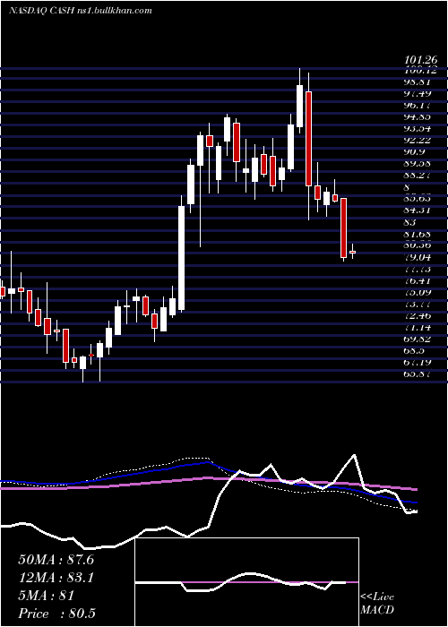Image resolution: width=448 pixels, height=627 pixels.
Task: Select the 75.09 price label
Action: [x=418, y=292]
